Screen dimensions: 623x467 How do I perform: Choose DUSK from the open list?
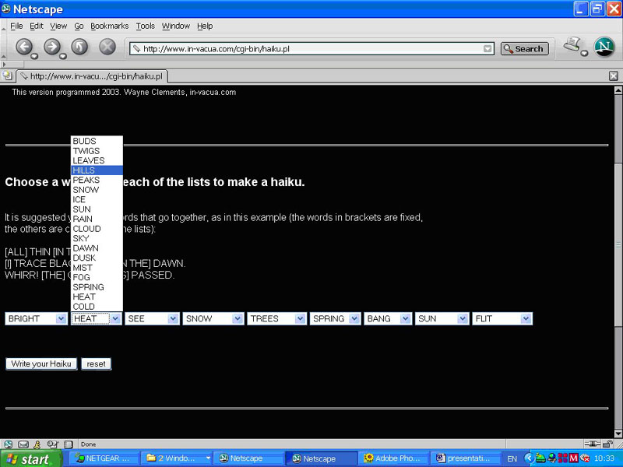pos(97,258)
